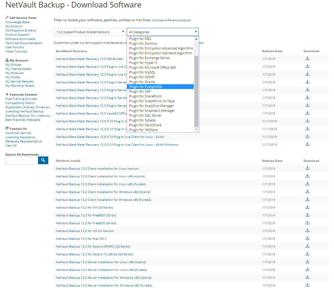Screen dimensions: 334x288
Task: Open NetVault Backup 12.2 for Mac OS X link
Action: pos(81,239)
